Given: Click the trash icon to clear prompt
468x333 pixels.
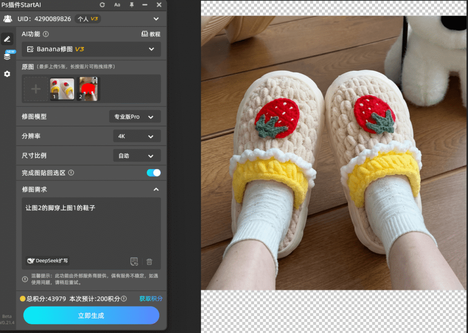Looking at the screenshot, I should coord(149,262).
